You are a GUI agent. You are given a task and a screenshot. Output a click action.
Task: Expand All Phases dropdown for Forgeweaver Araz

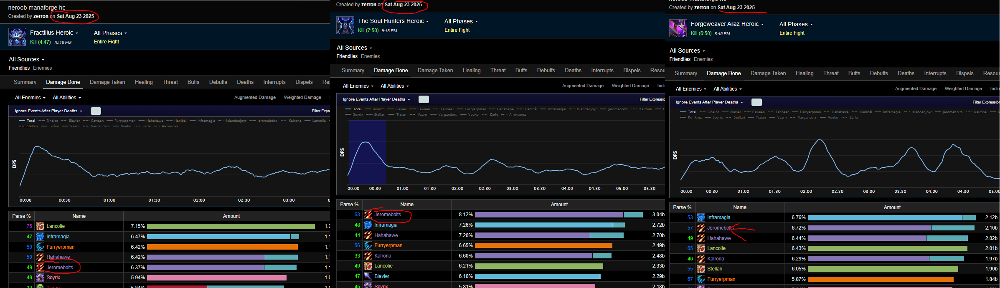(796, 25)
